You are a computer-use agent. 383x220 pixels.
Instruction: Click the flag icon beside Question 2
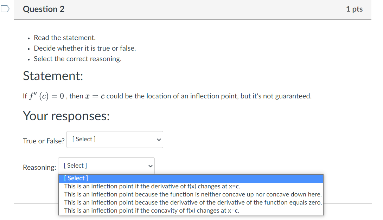coord(5,9)
